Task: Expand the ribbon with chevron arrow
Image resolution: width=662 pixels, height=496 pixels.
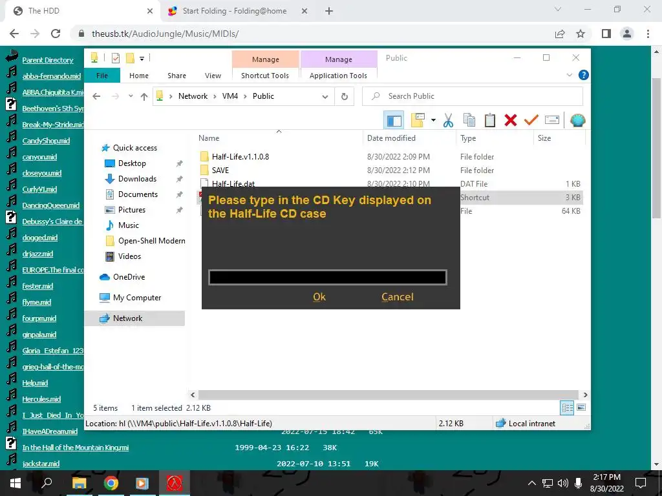Action: 569,75
